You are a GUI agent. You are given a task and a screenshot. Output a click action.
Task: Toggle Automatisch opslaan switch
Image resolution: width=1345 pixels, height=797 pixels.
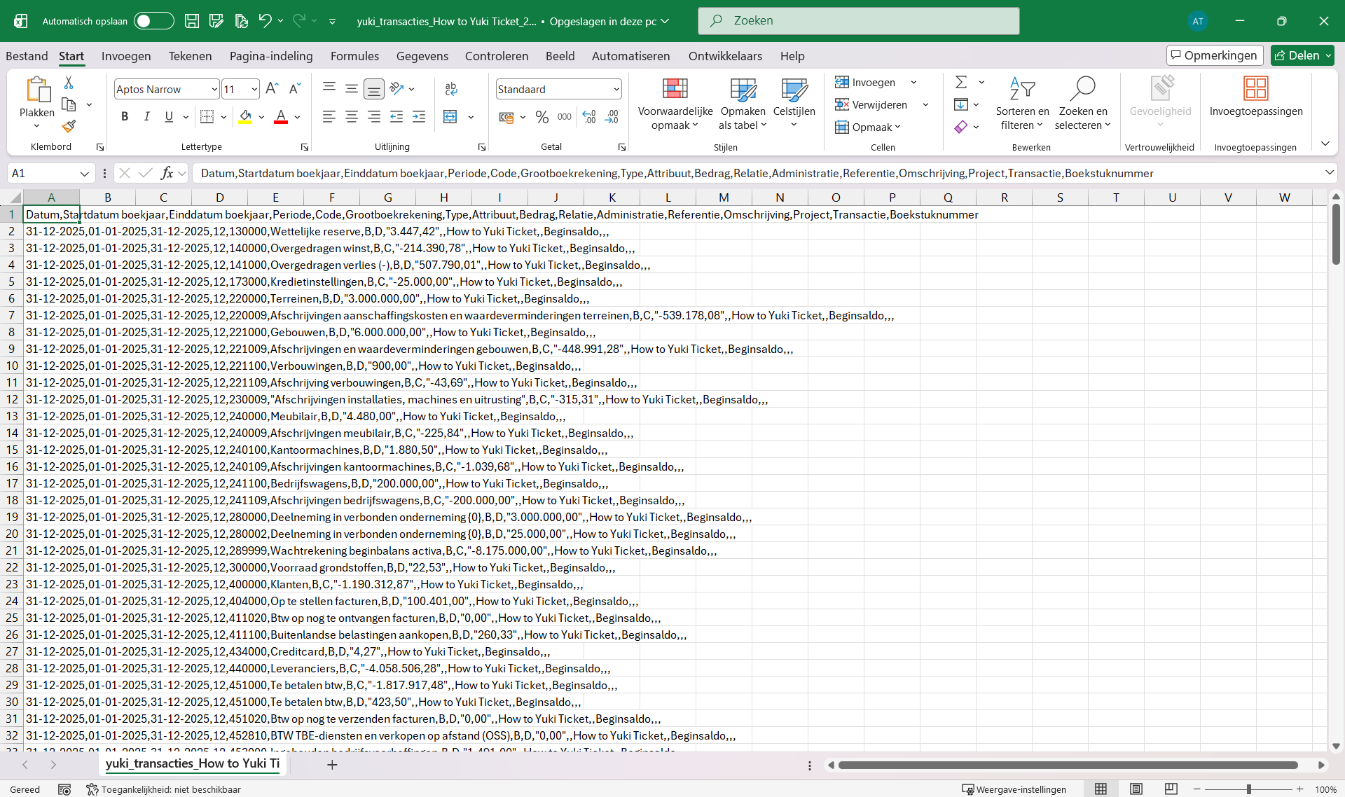pos(154,21)
